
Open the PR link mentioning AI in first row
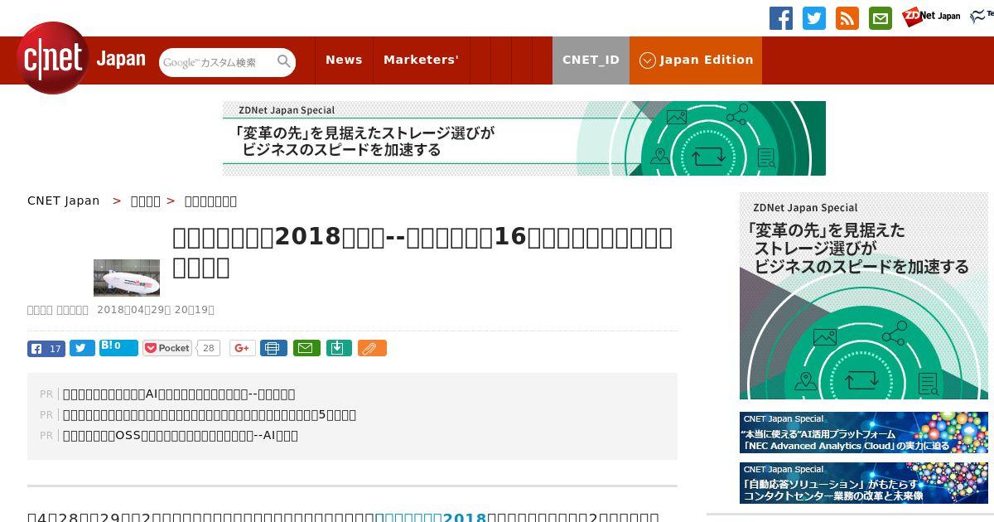click(x=179, y=394)
